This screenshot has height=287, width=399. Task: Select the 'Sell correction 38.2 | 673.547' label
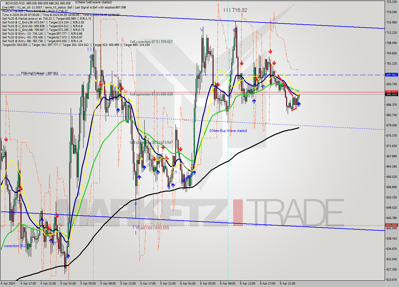pos(151,142)
